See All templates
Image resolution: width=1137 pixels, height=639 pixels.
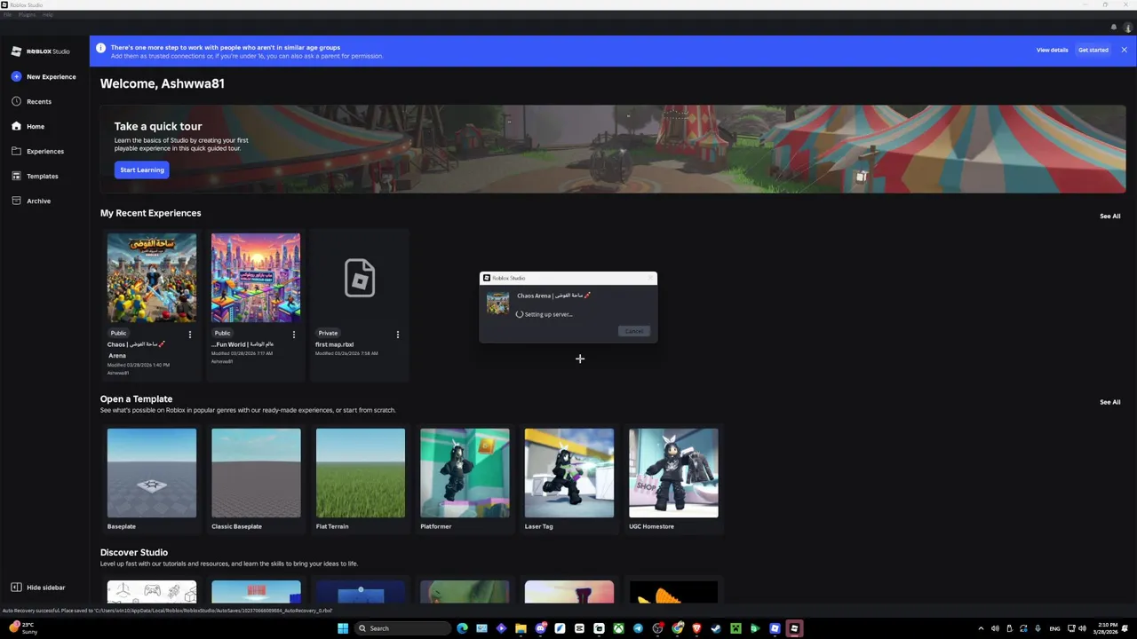[1109, 402]
